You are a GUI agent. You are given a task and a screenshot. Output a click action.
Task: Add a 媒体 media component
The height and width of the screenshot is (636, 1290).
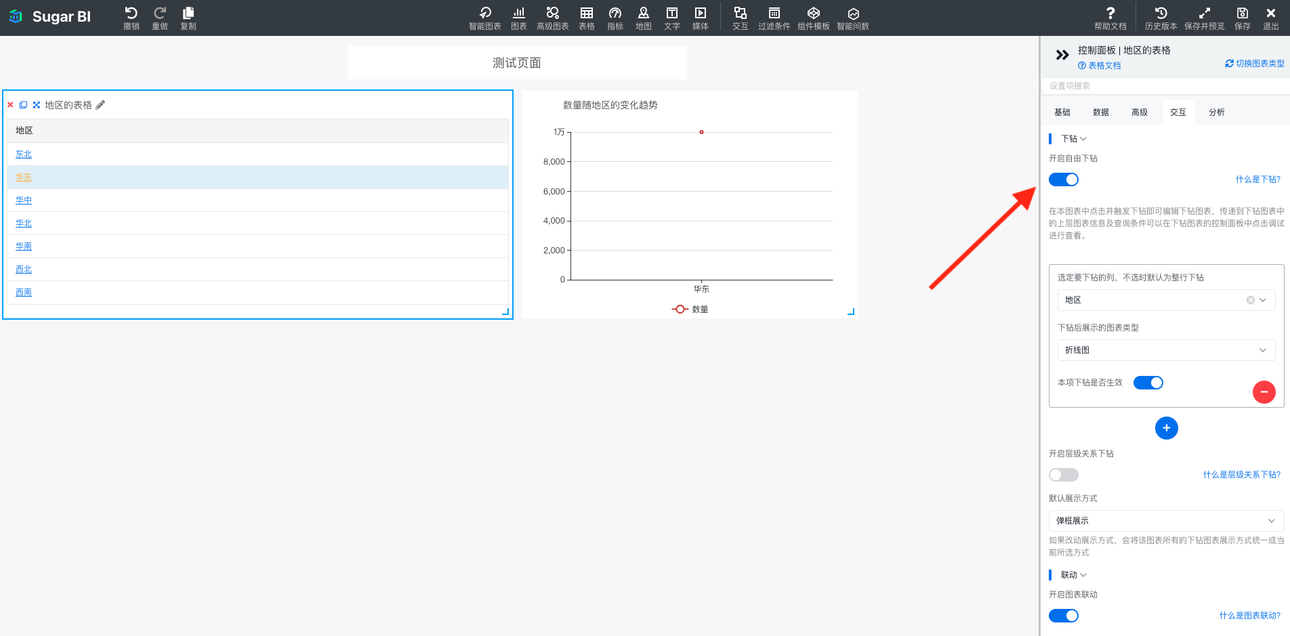(701, 18)
